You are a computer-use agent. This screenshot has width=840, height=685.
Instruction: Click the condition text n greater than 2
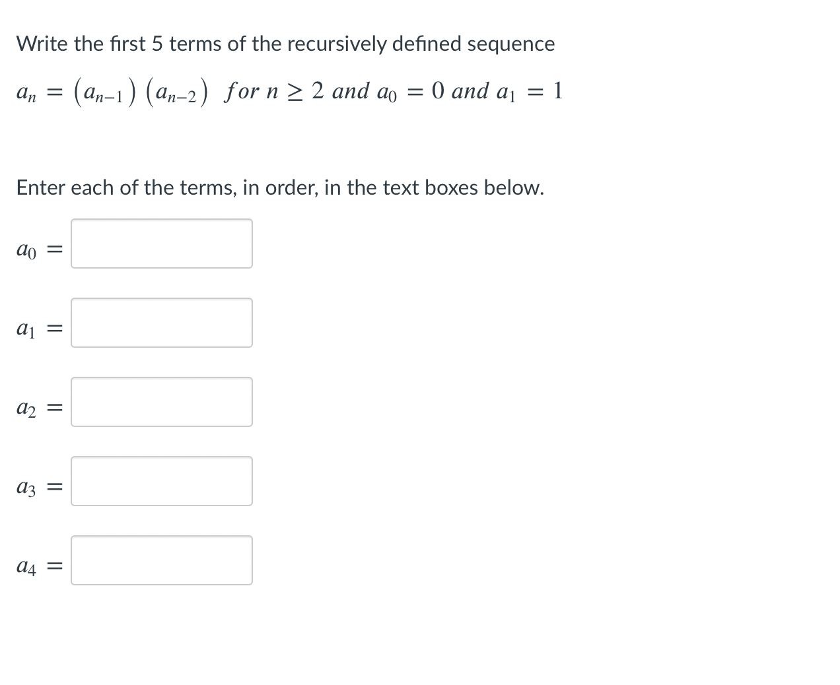275,91
